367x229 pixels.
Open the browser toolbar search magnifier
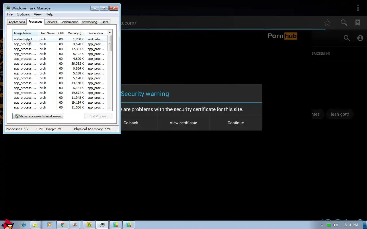344,23
